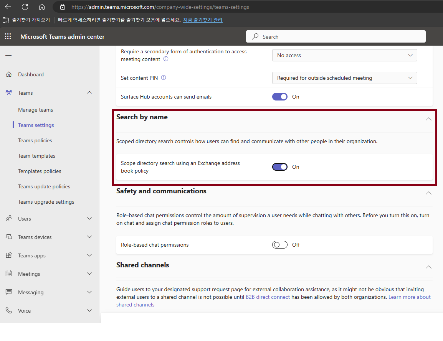View site info via the lock icon
This screenshot has width=443, height=341.
pos(63,7)
